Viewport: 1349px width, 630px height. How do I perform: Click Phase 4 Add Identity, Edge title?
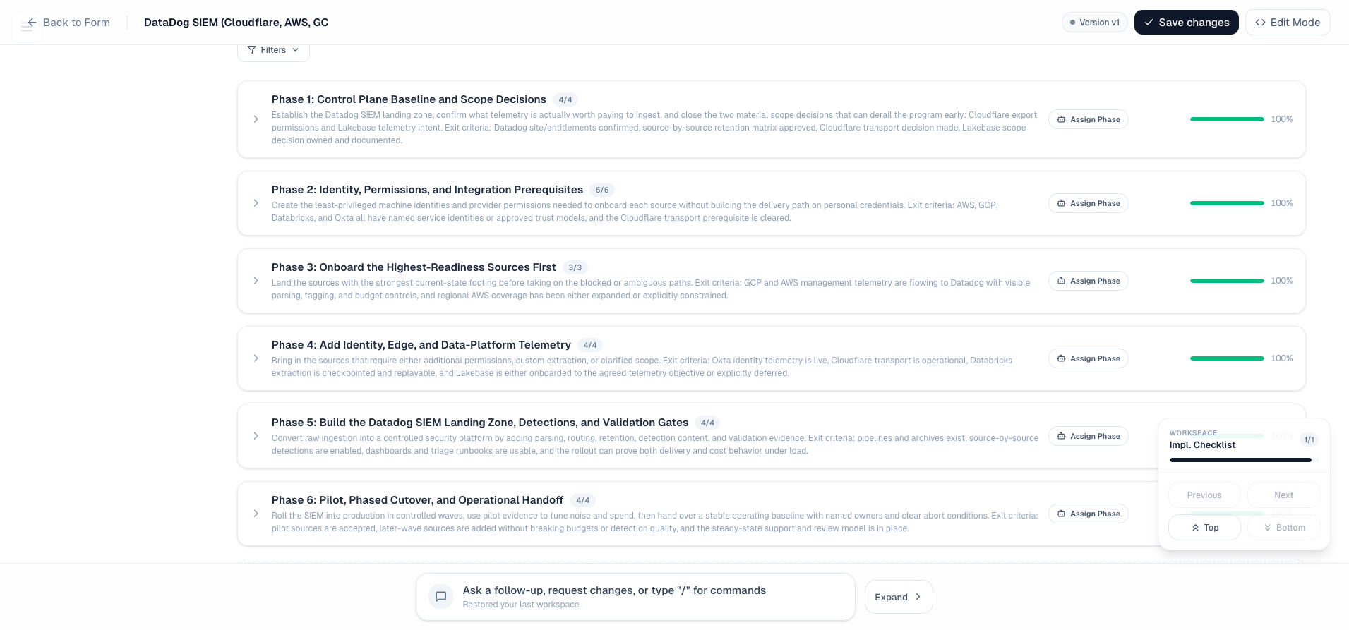tap(421, 345)
